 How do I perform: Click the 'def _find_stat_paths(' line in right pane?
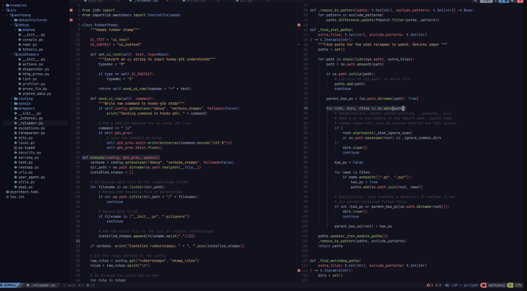click(331, 30)
